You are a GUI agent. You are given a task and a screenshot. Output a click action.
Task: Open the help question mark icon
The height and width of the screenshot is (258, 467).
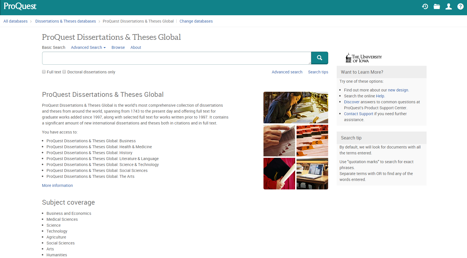460,6
